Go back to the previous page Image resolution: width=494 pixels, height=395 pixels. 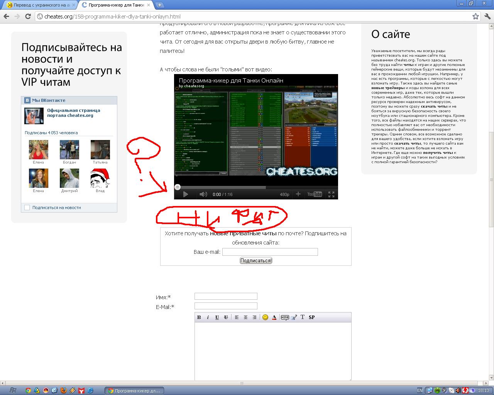6,16
